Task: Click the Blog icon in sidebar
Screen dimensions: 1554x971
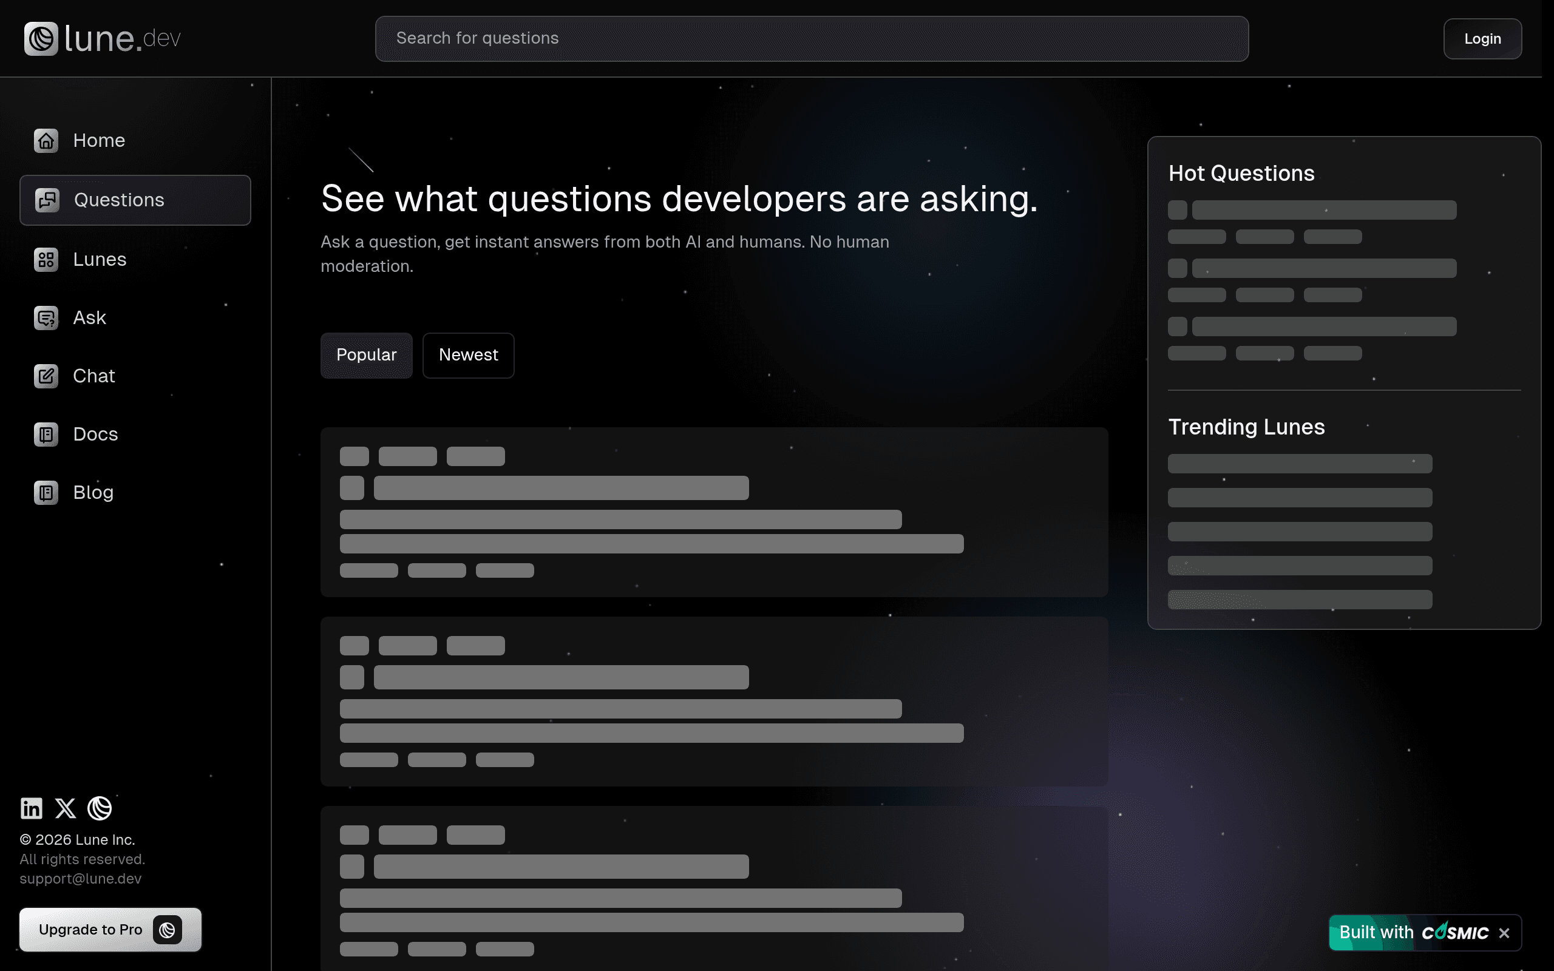Action: pos(46,493)
